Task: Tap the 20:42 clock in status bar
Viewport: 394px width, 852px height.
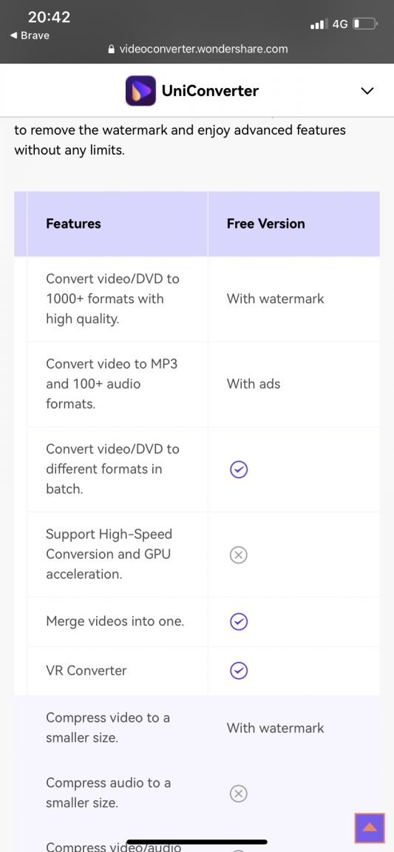Action: click(49, 18)
